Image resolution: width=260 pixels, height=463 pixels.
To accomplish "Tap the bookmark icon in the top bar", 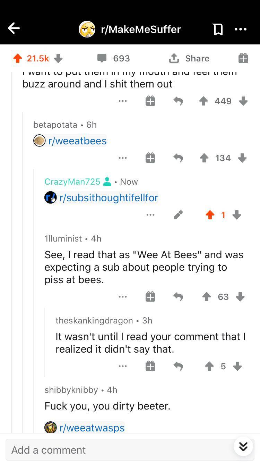I will 217,29.
